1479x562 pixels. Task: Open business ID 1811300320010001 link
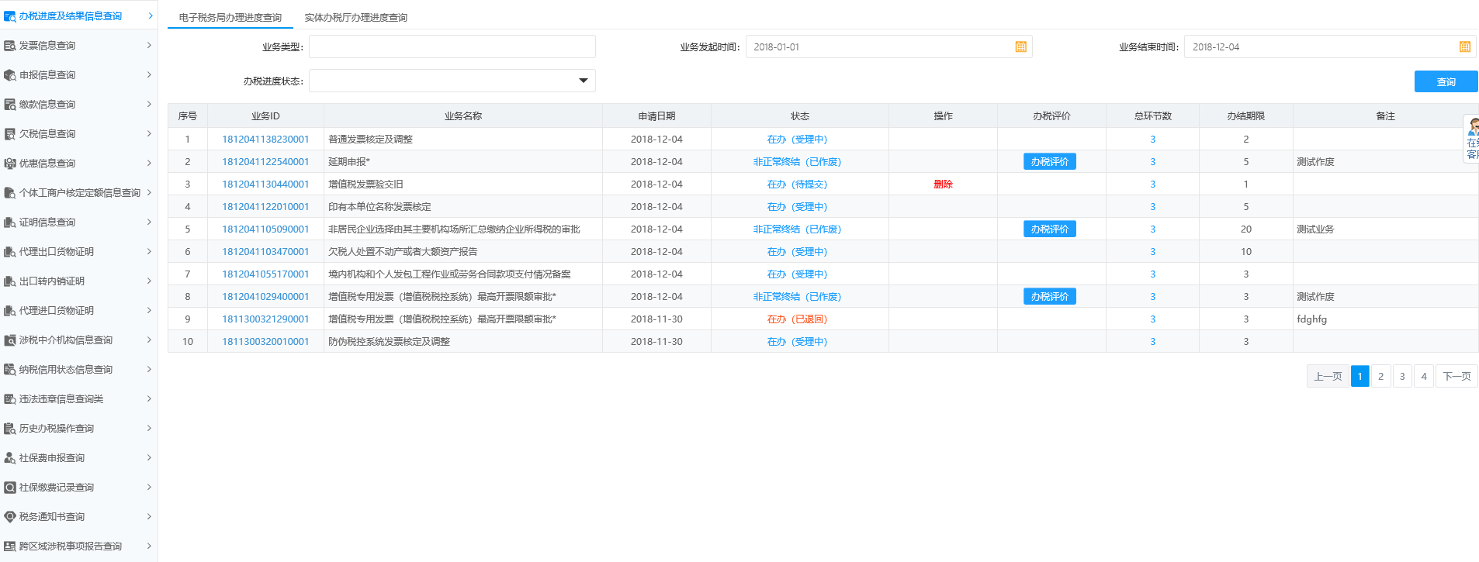265,342
